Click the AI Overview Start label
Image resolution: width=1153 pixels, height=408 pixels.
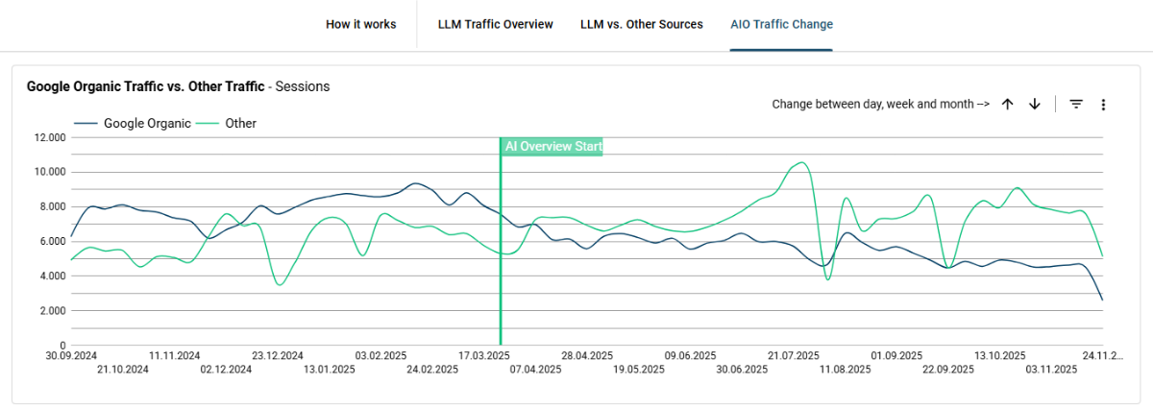553,147
